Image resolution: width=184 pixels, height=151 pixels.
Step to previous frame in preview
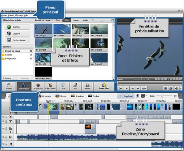pyautogui.click(x=132, y=89)
